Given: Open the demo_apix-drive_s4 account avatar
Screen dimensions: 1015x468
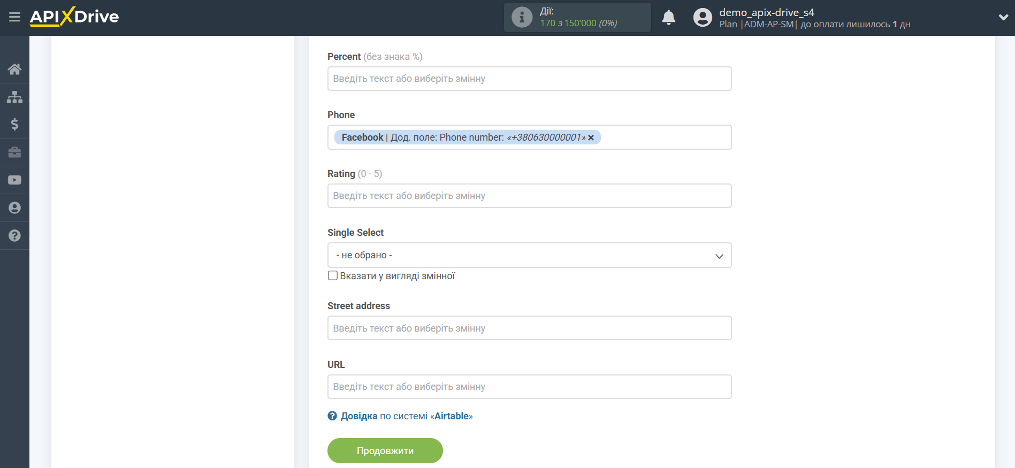Looking at the screenshot, I should (703, 18).
